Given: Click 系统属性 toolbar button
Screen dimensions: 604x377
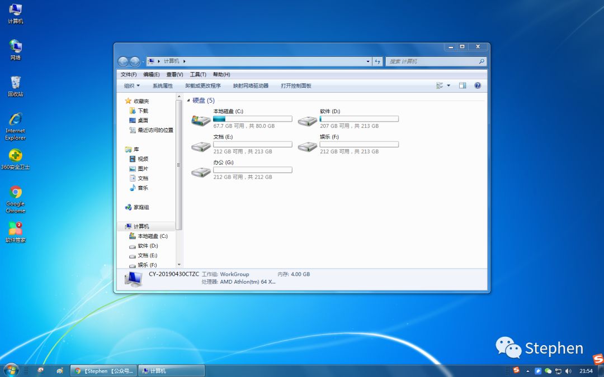Looking at the screenshot, I should pyautogui.click(x=163, y=85).
